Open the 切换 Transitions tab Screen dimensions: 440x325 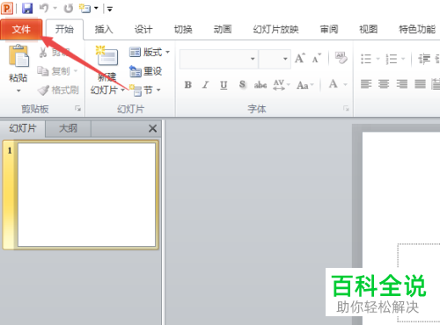183,29
